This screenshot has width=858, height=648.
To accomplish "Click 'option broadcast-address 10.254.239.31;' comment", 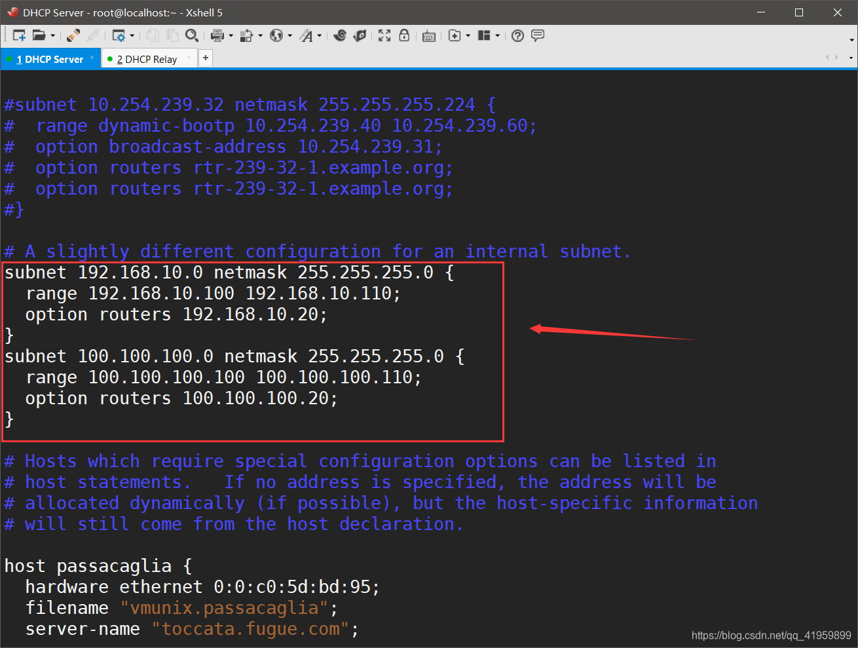I will pos(223,147).
